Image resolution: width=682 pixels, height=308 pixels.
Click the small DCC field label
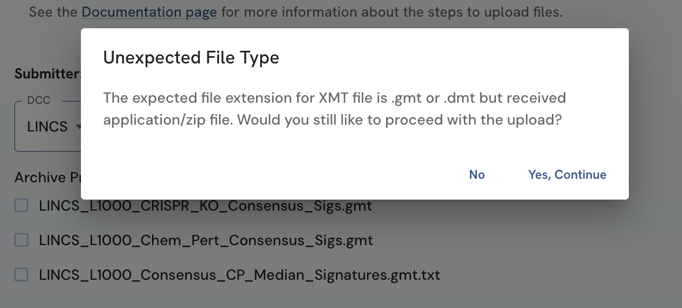pyautogui.click(x=39, y=100)
